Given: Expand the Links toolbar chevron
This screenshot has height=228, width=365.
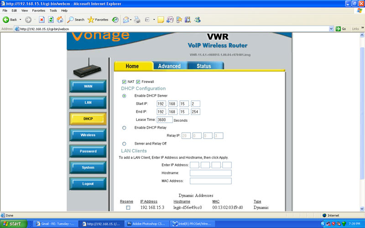Looking at the screenshot, I should pyautogui.click(x=362, y=28).
